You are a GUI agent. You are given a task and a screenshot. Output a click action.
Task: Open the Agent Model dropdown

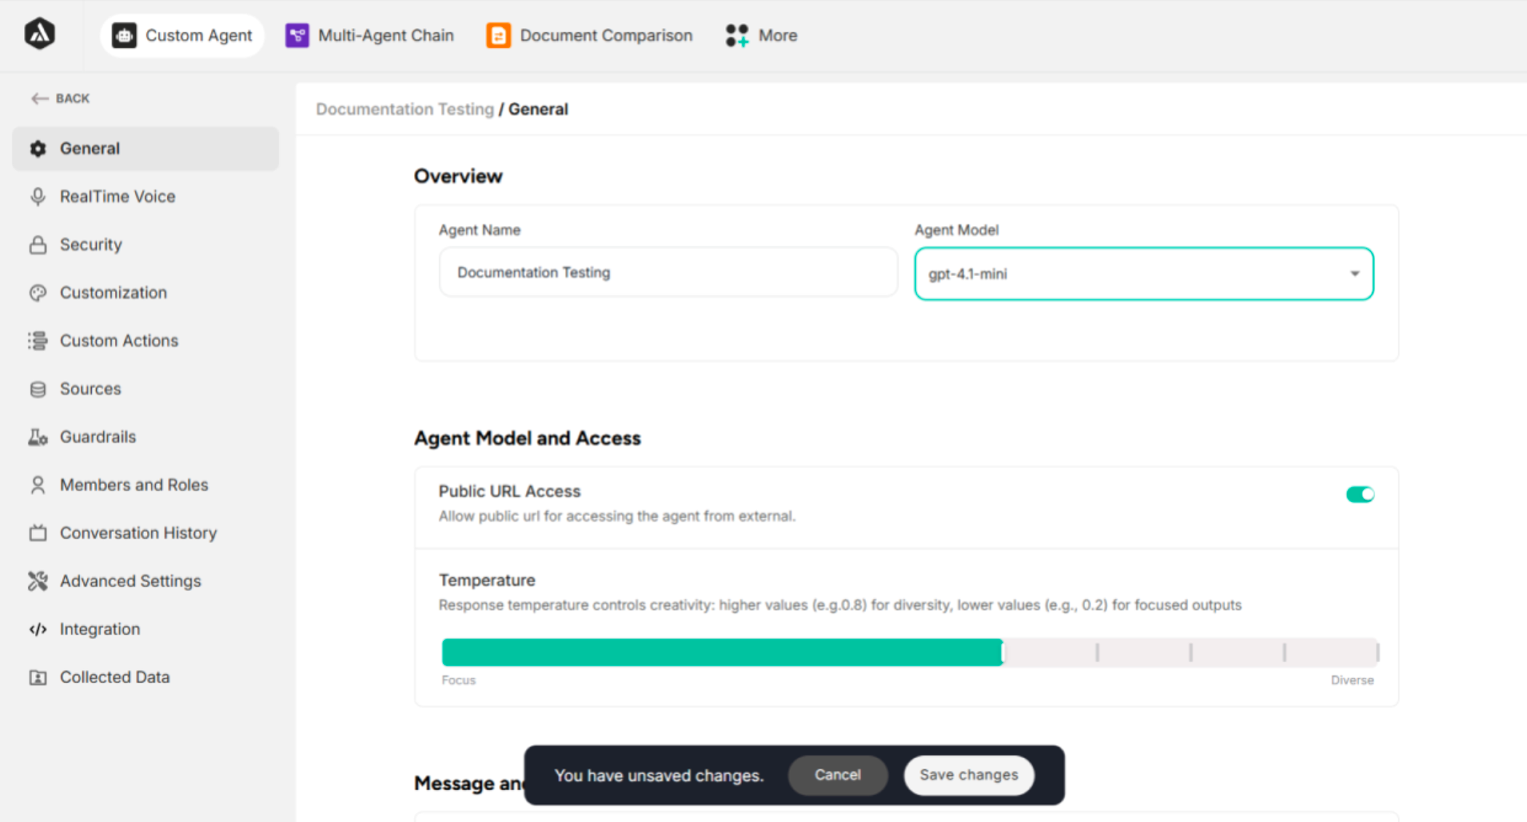point(1144,273)
